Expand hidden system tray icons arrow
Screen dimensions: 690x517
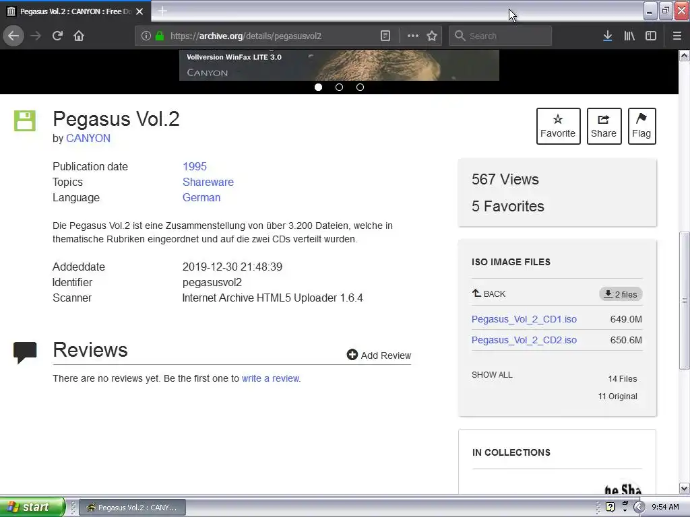click(x=639, y=507)
